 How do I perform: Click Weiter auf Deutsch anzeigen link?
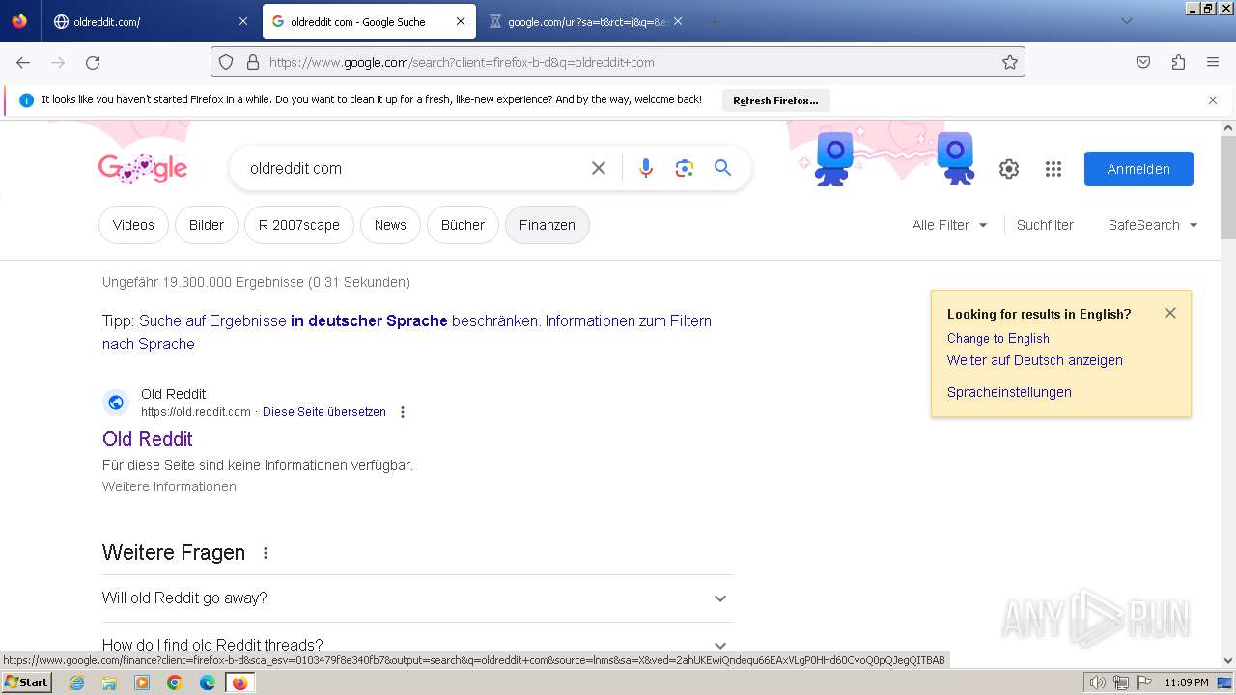click(1035, 360)
